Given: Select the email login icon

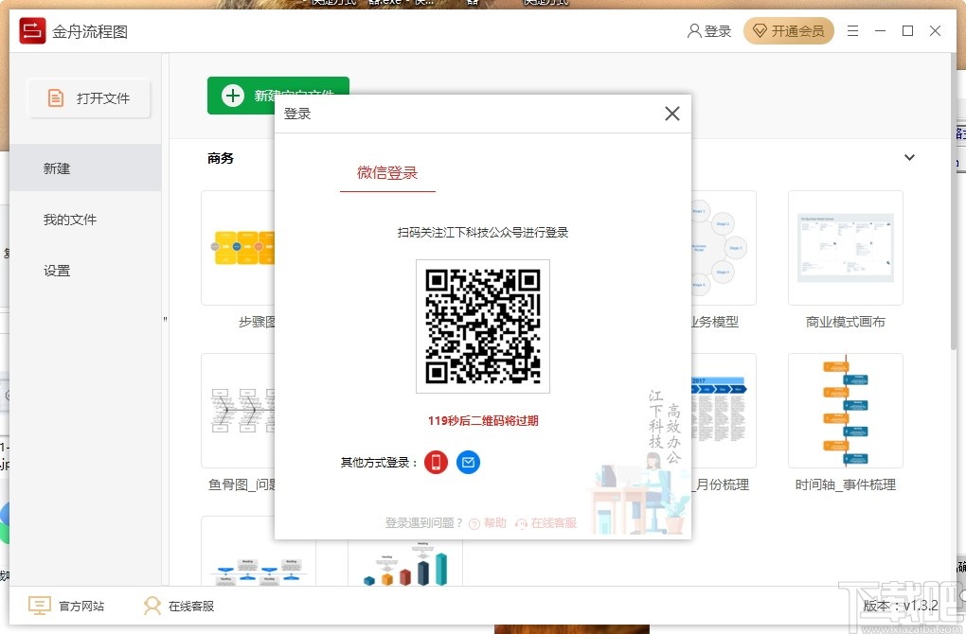Looking at the screenshot, I should [468, 463].
